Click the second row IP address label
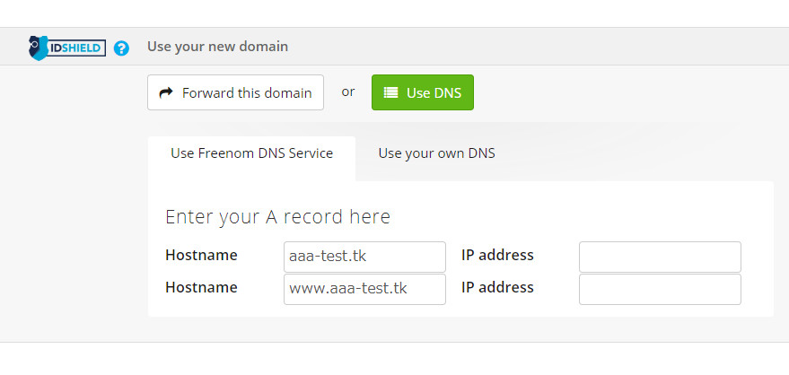The image size is (789, 375). pos(497,287)
